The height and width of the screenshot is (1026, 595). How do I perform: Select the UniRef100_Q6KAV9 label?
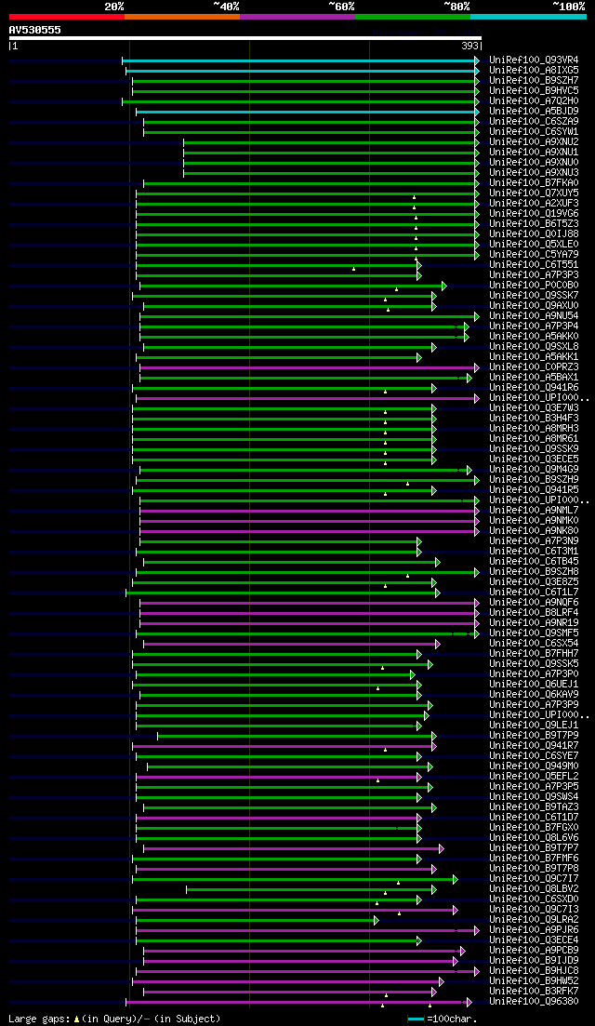pos(534,694)
